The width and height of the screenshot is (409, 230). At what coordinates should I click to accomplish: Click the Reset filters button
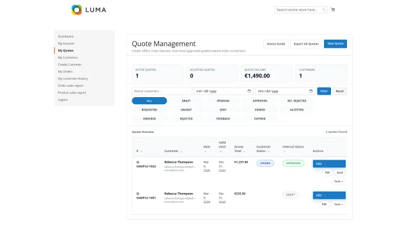(x=339, y=91)
